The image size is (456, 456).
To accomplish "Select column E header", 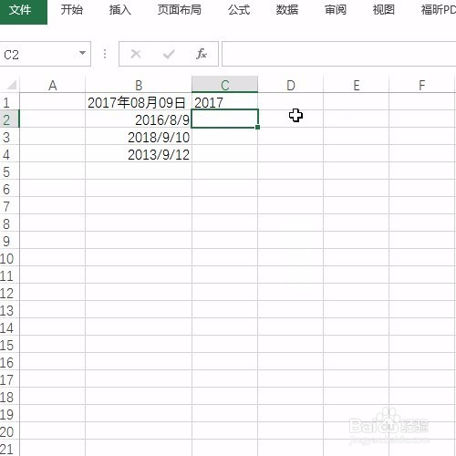I will click(357, 85).
